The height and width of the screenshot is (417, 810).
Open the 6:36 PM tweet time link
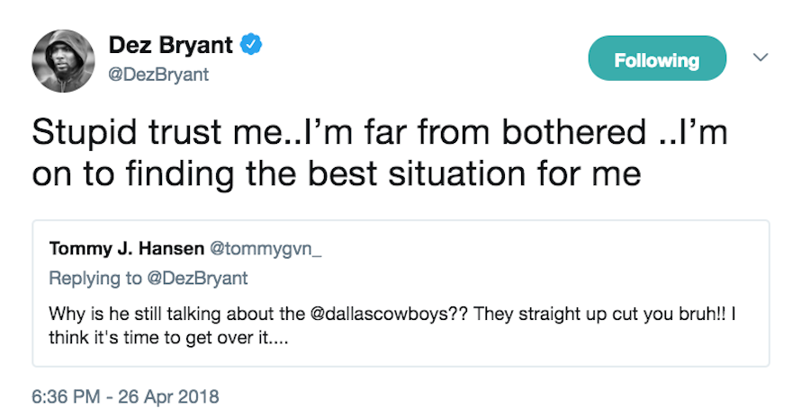click(x=65, y=395)
